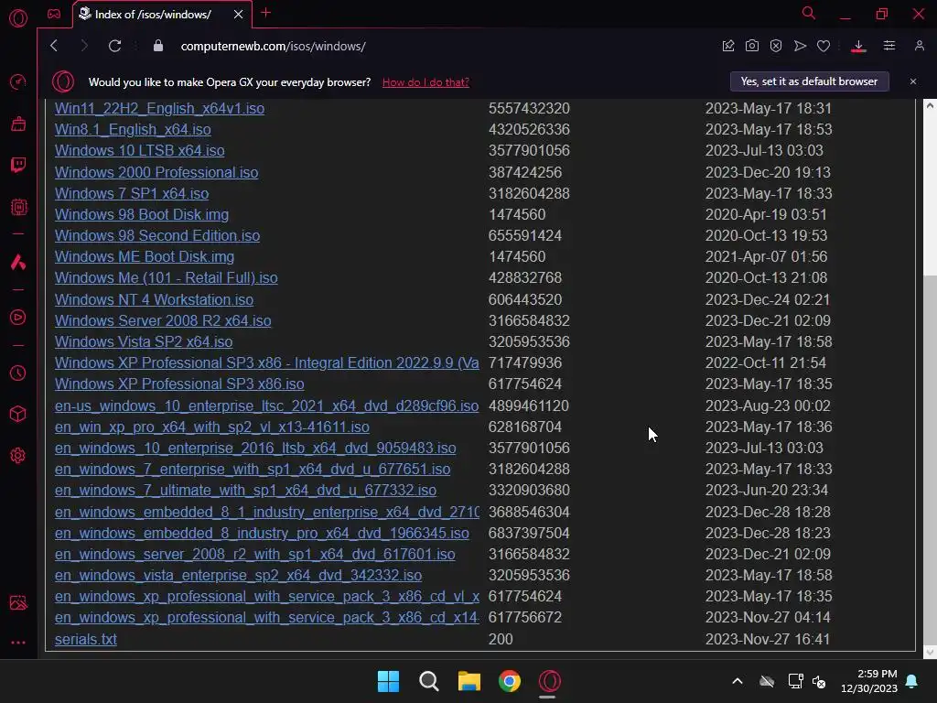Screen dimensions: 937x703
Task: Click the address bar URL field
Action: point(273,46)
